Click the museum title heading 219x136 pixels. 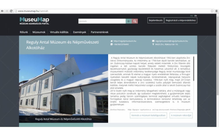point(62,45)
